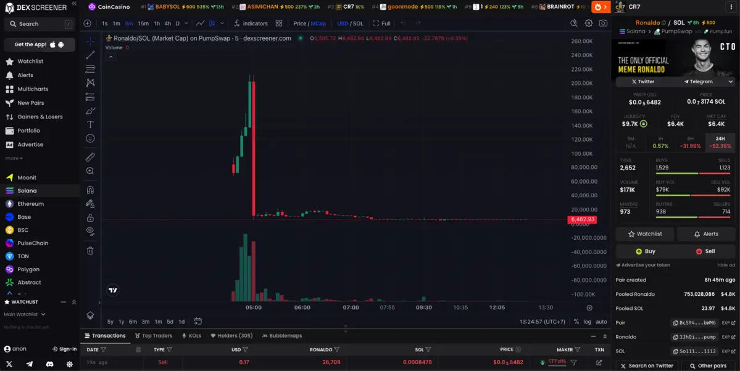740x371 pixels.
Task: Open Telegram icon in sidebar footer
Action: pyautogui.click(x=29, y=364)
